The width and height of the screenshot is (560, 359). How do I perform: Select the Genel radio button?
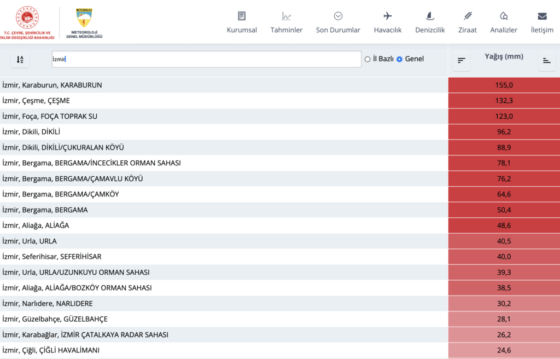pyautogui.click(x=399, y=59)
